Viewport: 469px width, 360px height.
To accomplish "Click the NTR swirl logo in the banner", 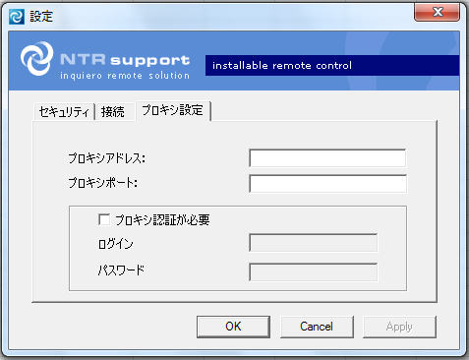I will tap(36, 58).
